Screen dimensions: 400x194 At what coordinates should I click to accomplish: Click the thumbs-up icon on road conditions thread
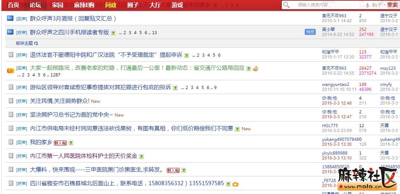pyautogui.click(x=255, y=68)
